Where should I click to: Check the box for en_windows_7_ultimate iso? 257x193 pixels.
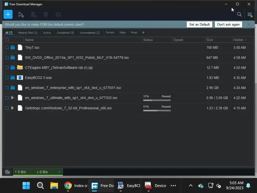coord(7,98)
